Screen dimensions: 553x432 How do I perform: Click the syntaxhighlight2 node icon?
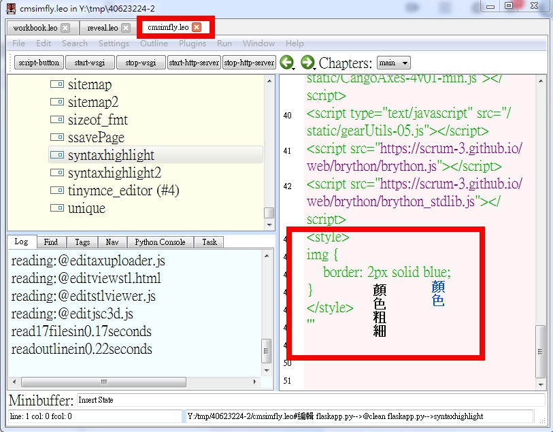[x=57, y=173]
